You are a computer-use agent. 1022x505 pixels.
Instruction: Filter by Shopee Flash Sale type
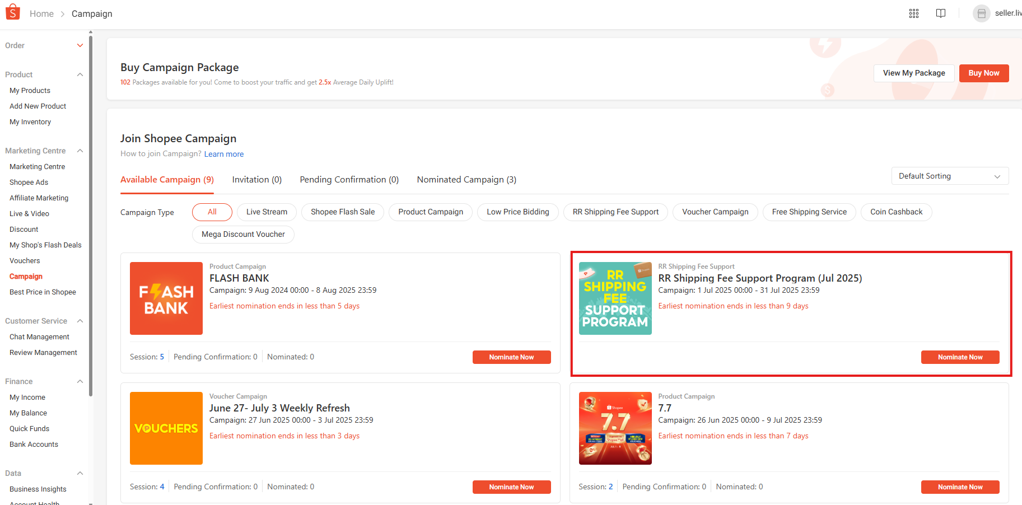(x=343, y=212)
